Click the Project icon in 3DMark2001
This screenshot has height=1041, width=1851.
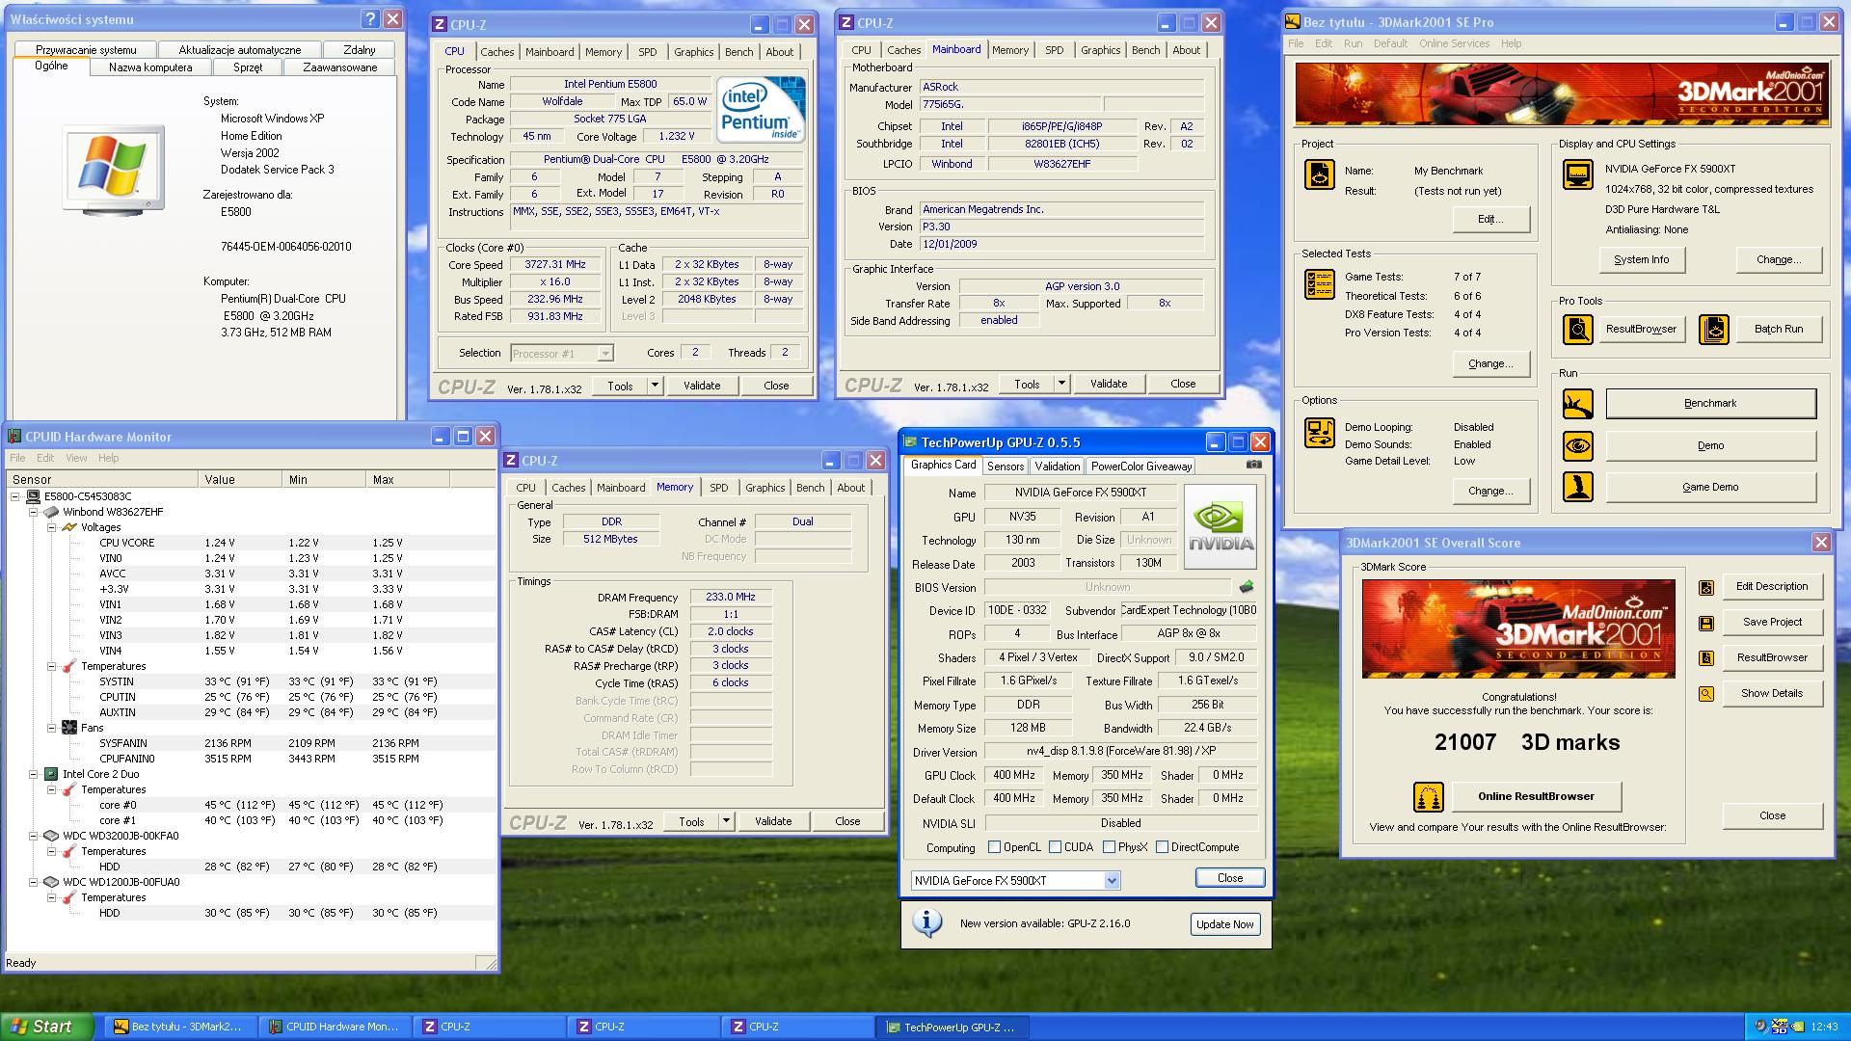1319,175
